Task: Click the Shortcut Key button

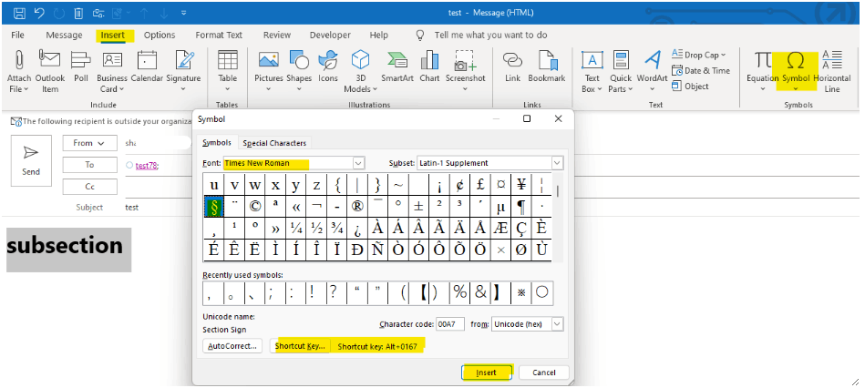Action: [x=300, y=346]
